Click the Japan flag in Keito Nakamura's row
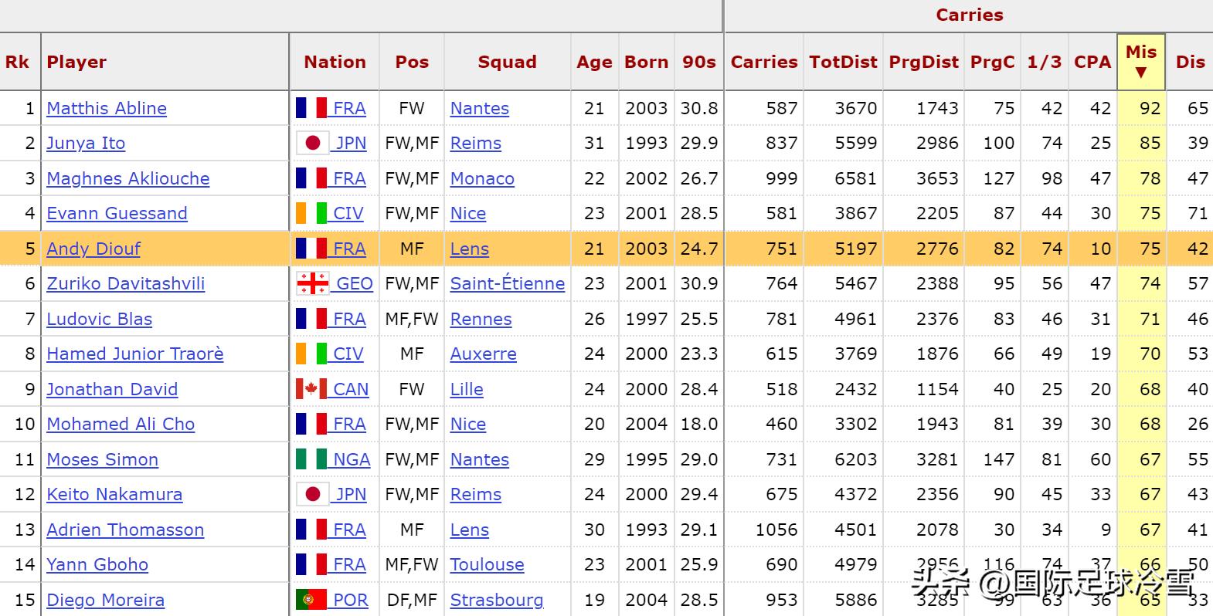1213x616 pixels. pos(313,494)
